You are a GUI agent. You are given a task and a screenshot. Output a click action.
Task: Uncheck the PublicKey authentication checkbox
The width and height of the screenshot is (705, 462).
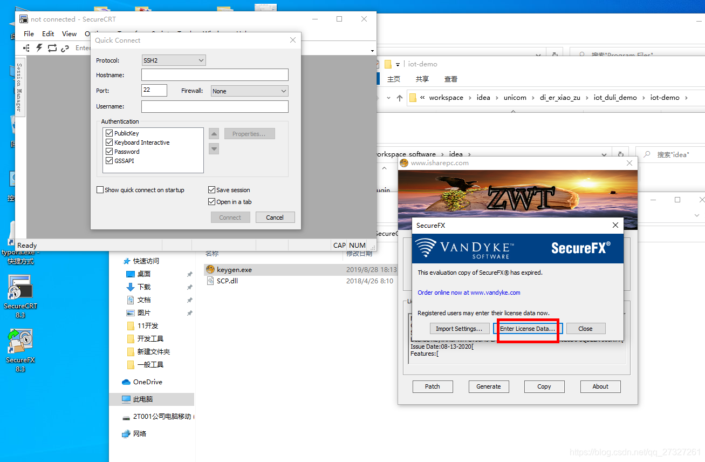[x=109, y=133]
